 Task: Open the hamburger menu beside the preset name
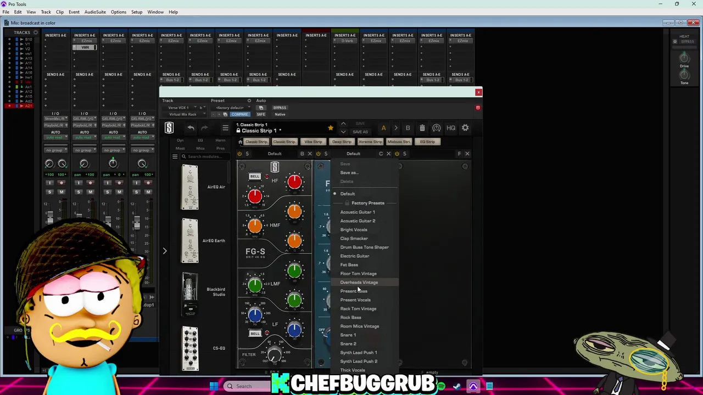225,128
